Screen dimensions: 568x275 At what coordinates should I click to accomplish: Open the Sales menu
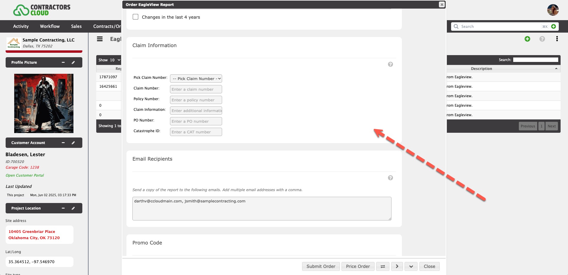[x=76, y=26]
